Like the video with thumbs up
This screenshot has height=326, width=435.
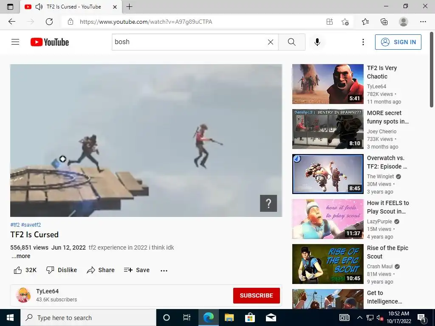coord(25,270)
